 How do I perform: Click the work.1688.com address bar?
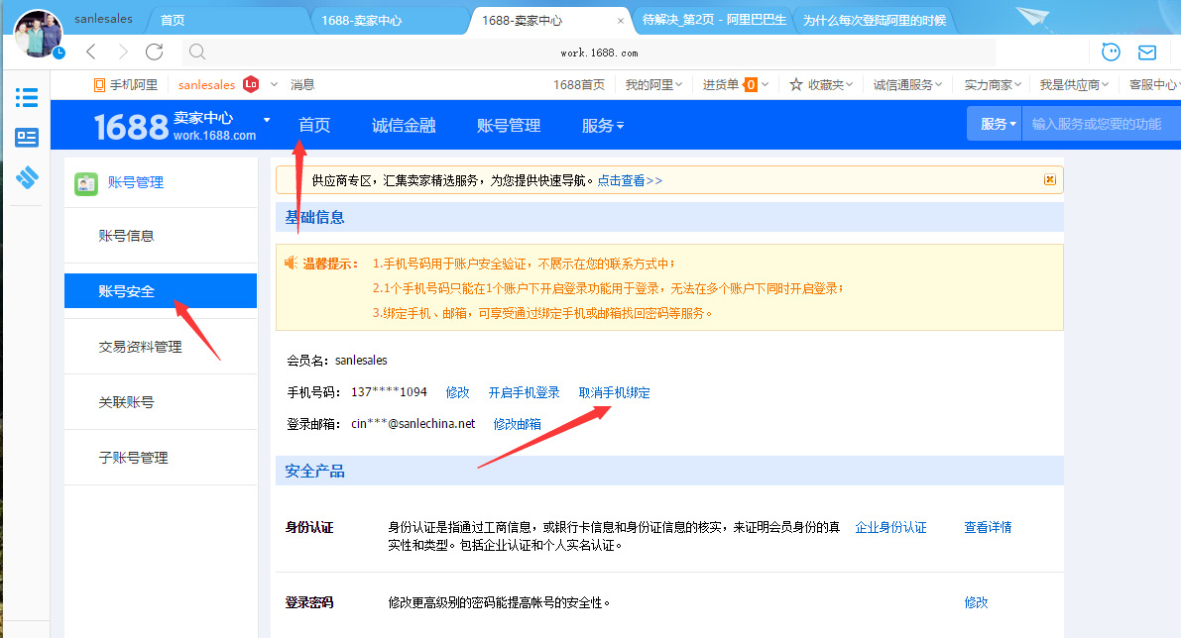click(x=599, y=53)
